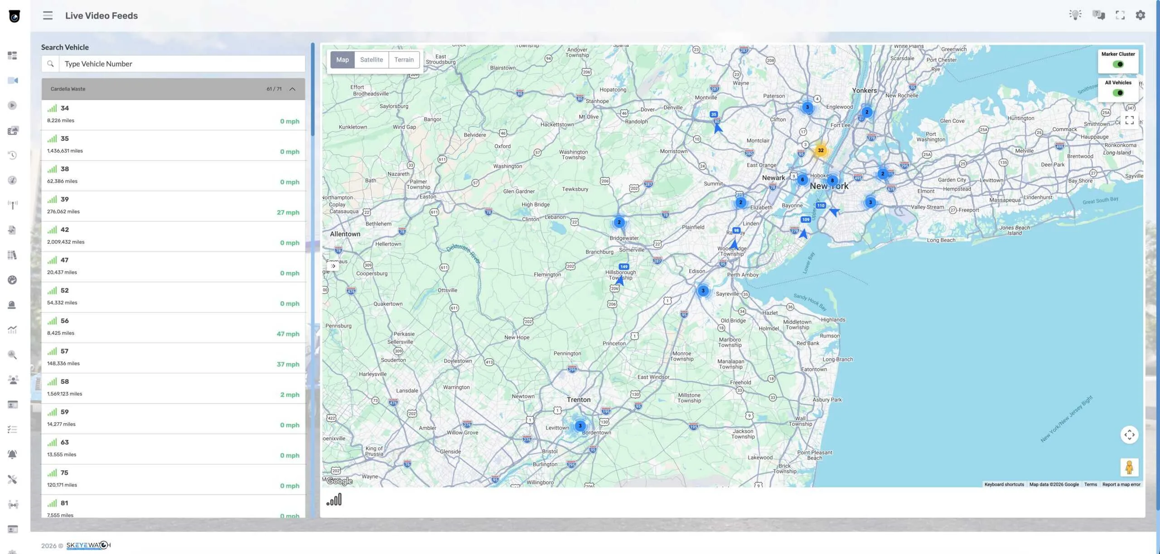Open the help chat question icon
The width and height of the screenshot is (1160, 554).
(x=1098, y=15)
